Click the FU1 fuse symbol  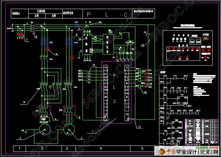tap(77, 26)
